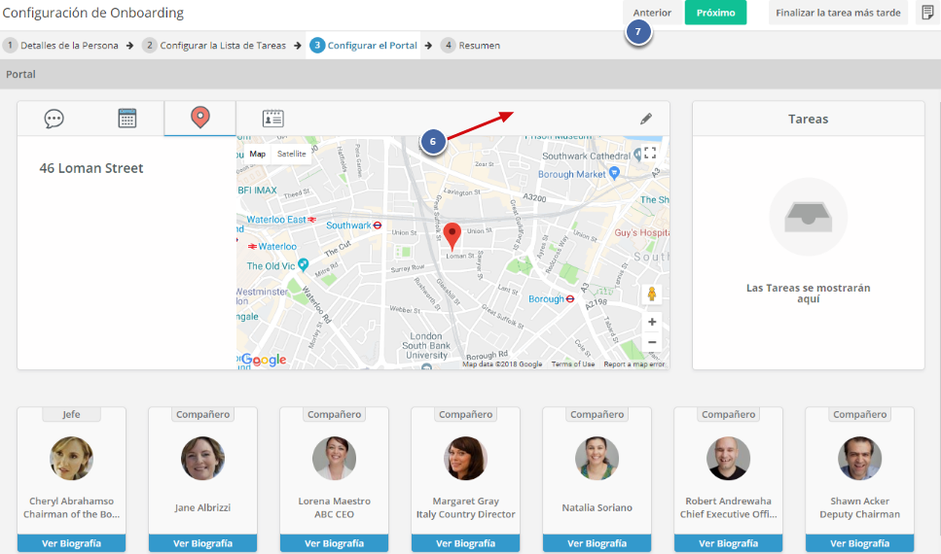This screenshot has width=941, height=554.
Task: Open the calendar tab icon
Action: (127, 119)
